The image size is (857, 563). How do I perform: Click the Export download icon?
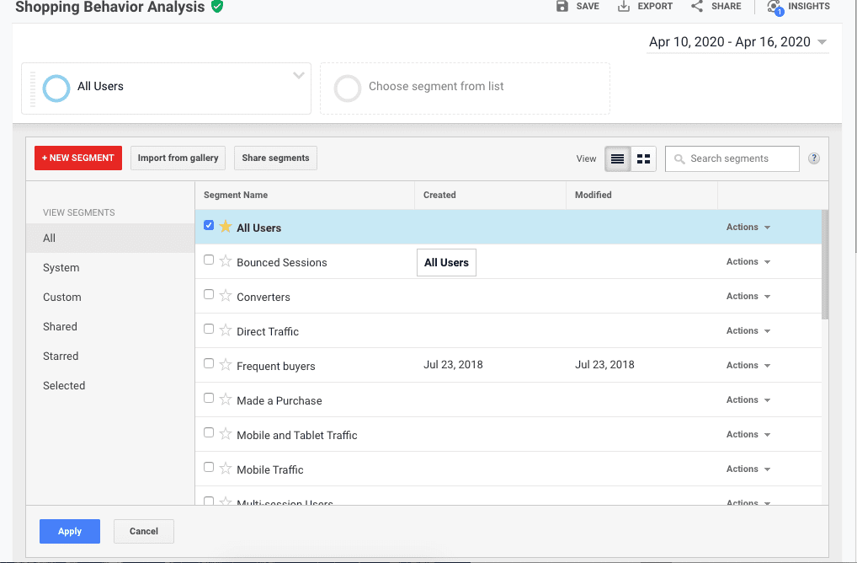[624, 6]
